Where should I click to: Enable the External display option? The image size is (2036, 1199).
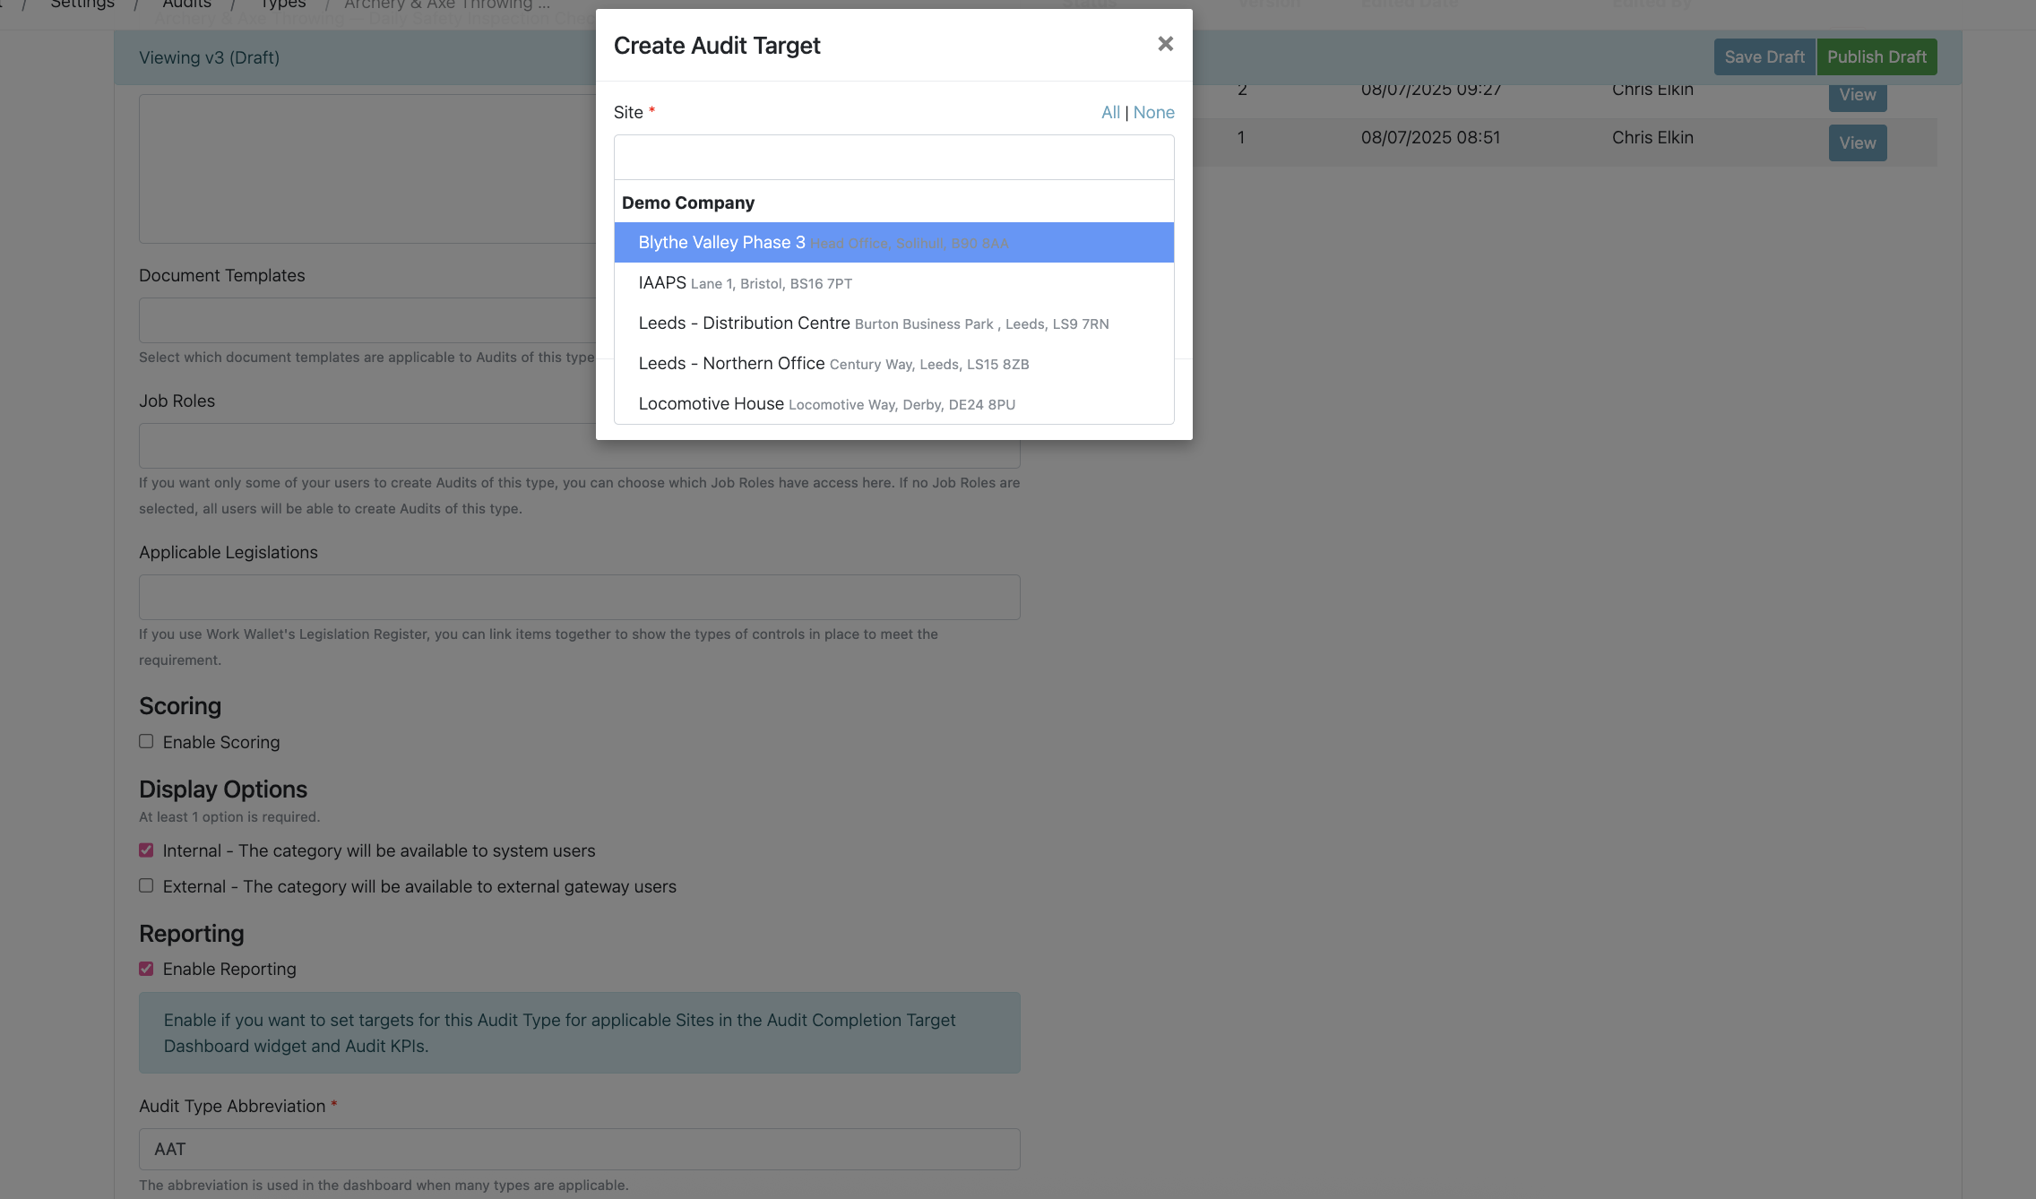tap(146, 886)
